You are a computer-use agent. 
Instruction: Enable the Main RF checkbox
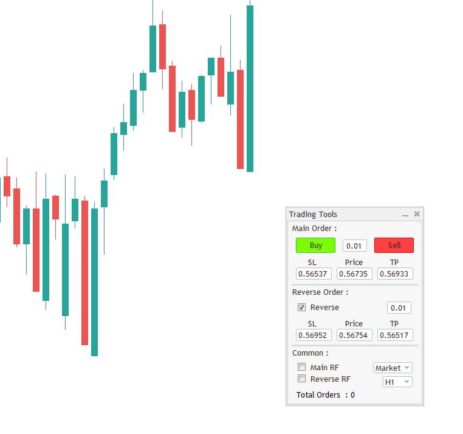click(302, 367)
